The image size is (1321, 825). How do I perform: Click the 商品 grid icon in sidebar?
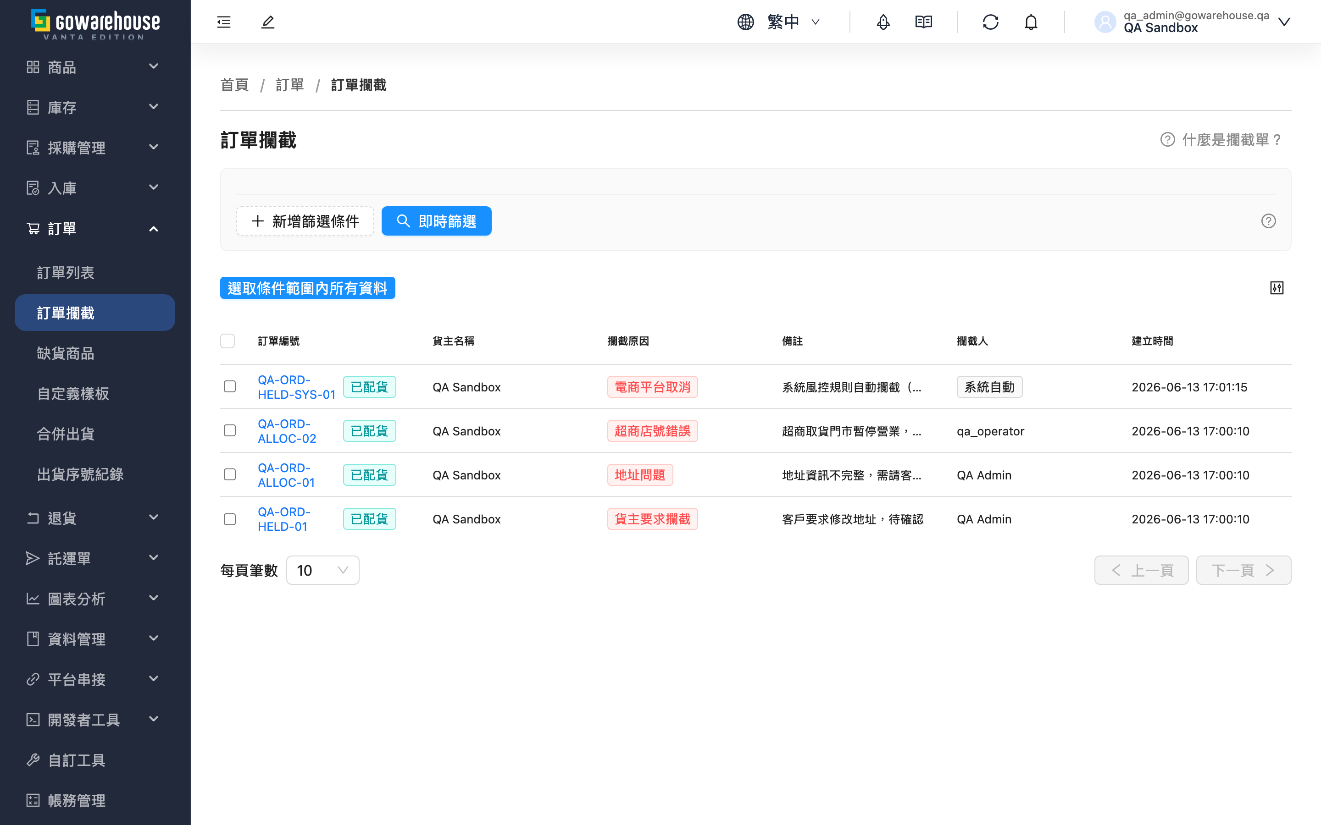tap(33, 66)
